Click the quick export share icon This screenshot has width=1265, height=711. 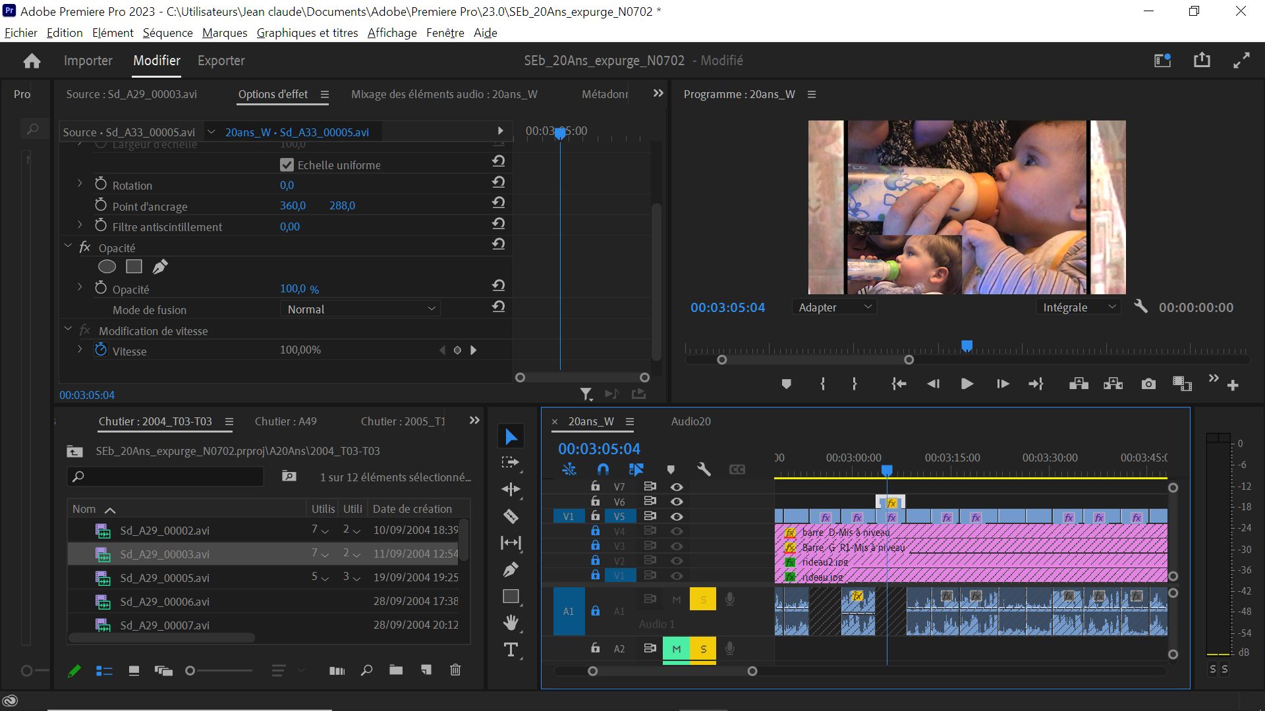coord(1202,60)
